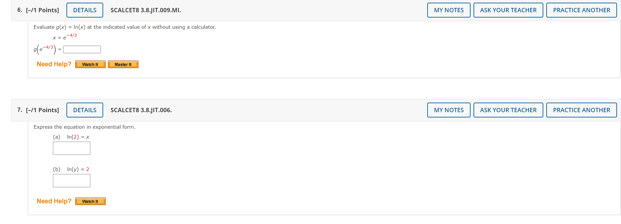
Task: Click the answer field for g(e^-4/3)
Action: pyautogui.click(x=81, y=49)
